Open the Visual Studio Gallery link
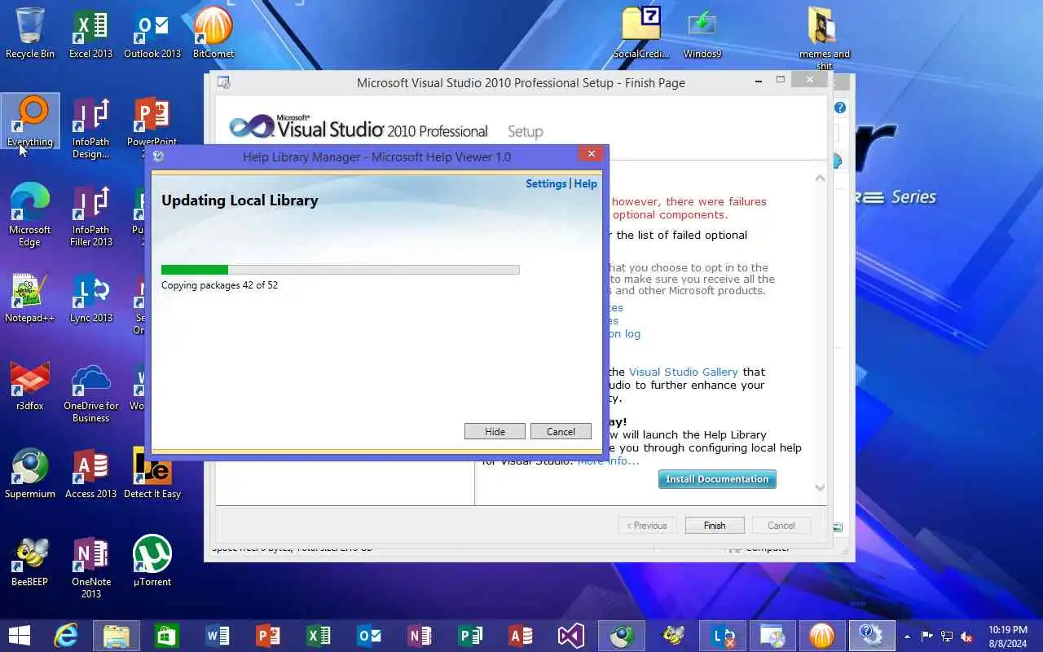The height and width of the screenshot is (652, 1043). click(x=683, y=372)
